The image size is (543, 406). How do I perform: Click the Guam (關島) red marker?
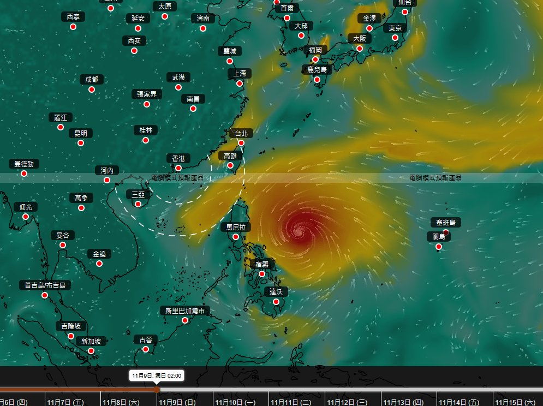tap(439, 247)
